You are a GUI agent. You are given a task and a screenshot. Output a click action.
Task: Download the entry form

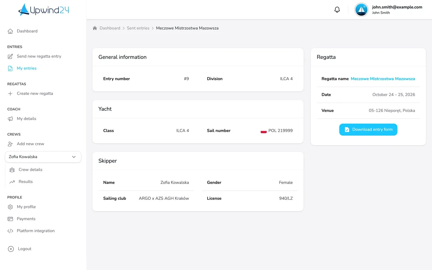(368, 130)
